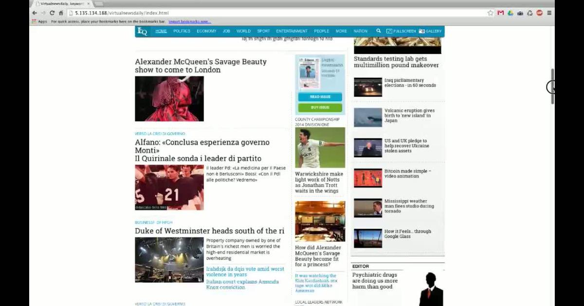
Task: Click the site logo in the navigation bar
Action: tap(142, 31)
